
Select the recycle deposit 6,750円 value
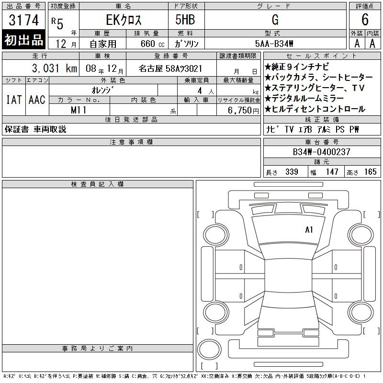click(238, 110)
